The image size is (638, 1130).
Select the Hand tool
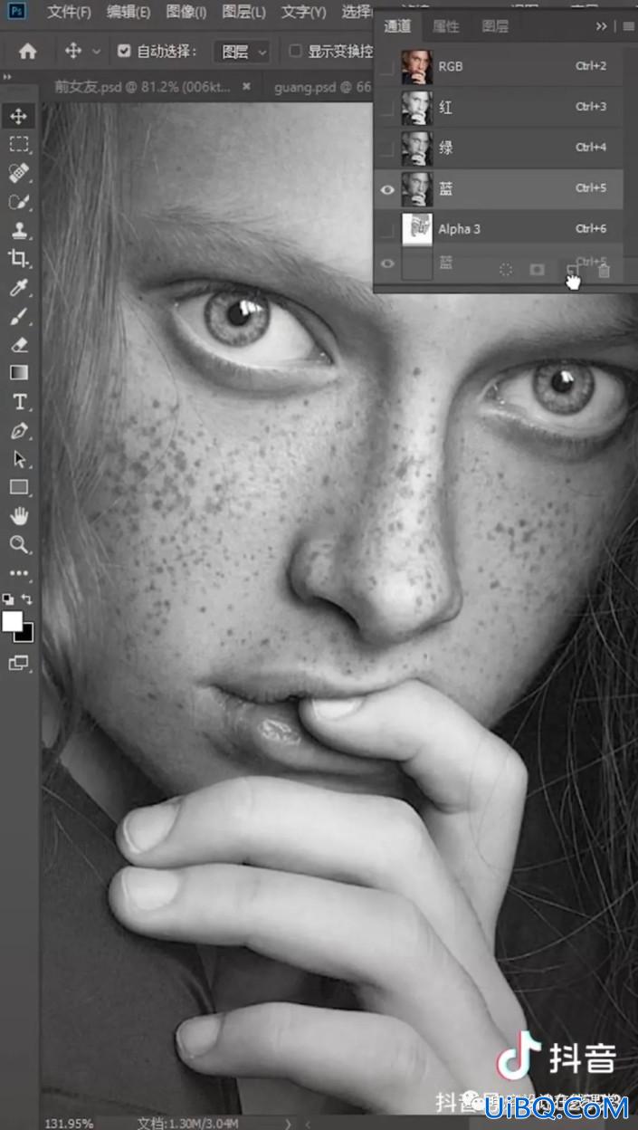coord(18,516)
